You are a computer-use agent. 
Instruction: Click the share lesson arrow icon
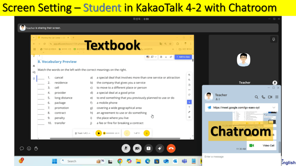coord(171,57)
